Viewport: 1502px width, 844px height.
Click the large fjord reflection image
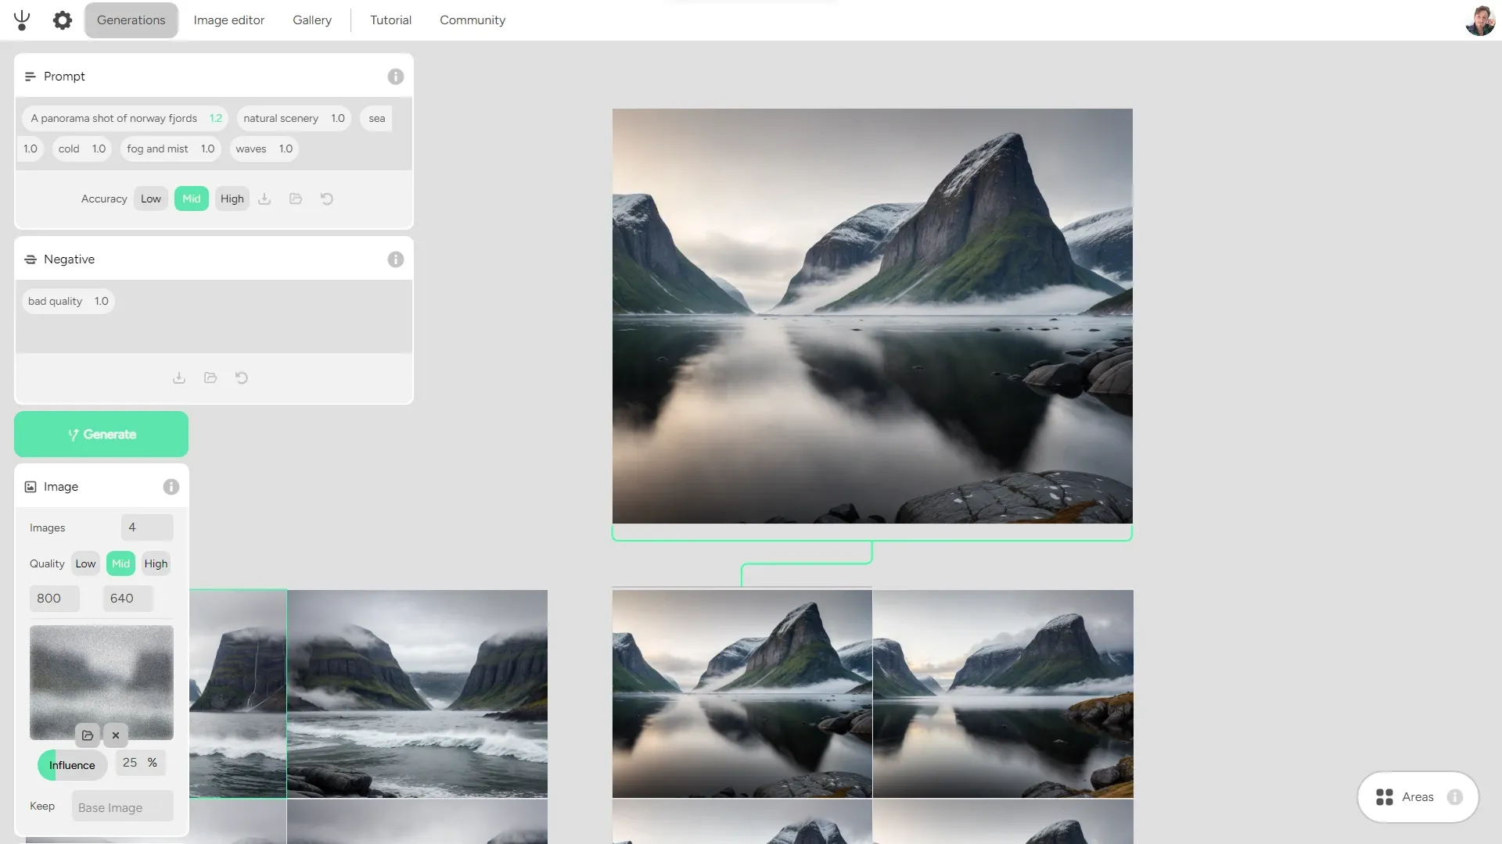(x=872, y=316)
